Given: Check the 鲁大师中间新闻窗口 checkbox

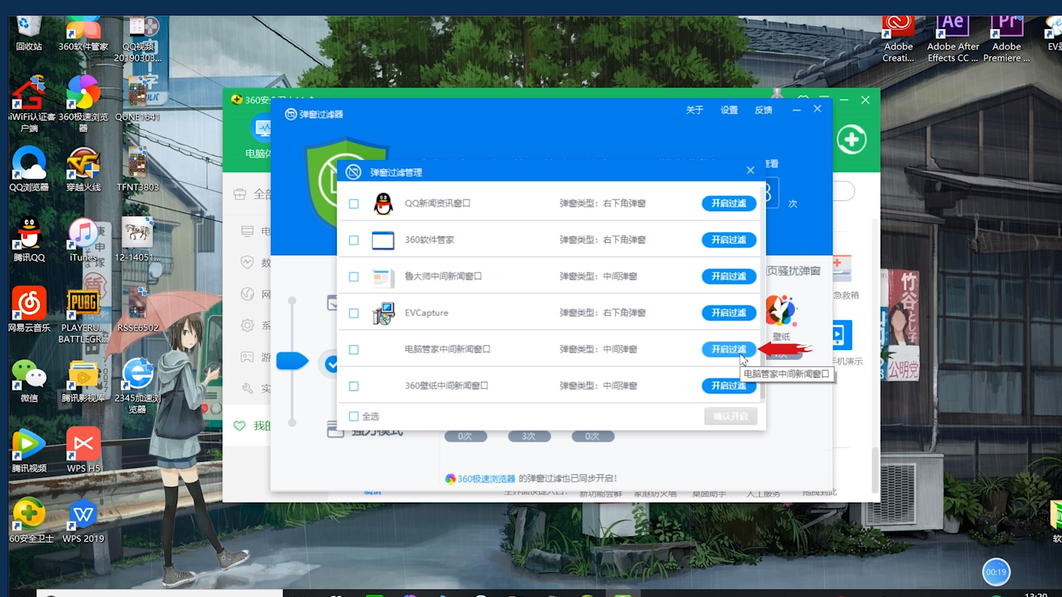Looking at the screenshot, I should pyautogui.click(x=354, y=277).
